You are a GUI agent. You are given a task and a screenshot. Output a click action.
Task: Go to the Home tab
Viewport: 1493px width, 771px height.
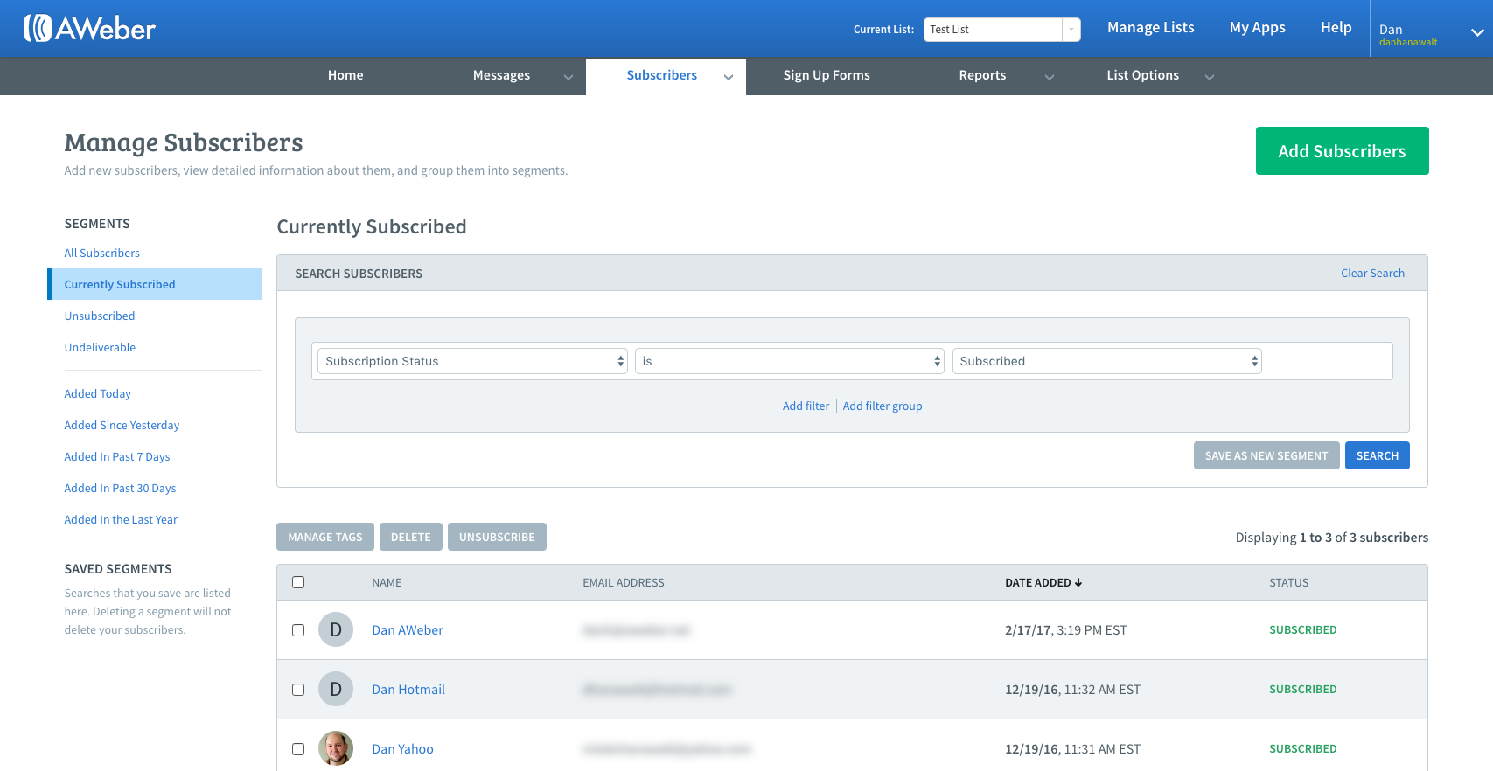click(345, 75)
